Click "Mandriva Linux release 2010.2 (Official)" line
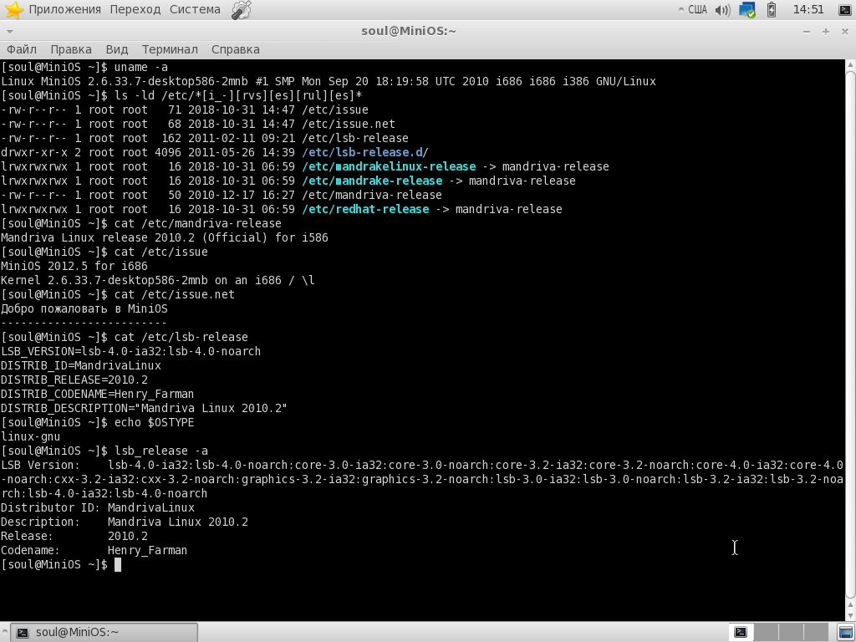Screen dimensions: 856x642 (165, 237)
